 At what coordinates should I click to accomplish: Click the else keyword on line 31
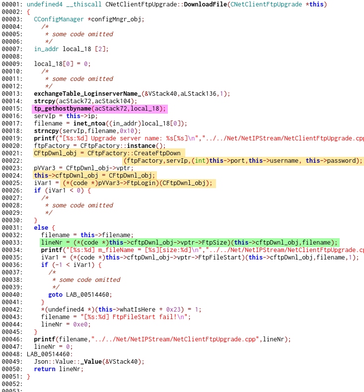click(x=41, y=228)
